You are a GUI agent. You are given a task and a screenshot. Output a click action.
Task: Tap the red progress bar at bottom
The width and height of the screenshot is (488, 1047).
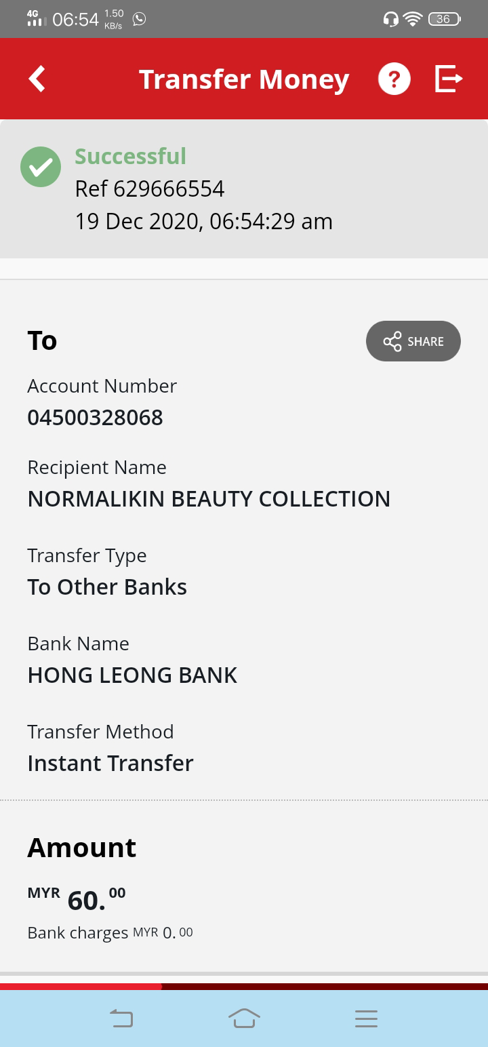(x=81, y=987)
